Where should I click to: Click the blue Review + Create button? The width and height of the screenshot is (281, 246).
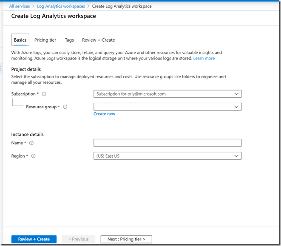coord(34,239)
